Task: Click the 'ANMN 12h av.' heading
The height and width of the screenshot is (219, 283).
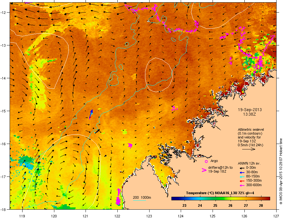Action: (x=249, y=163)
